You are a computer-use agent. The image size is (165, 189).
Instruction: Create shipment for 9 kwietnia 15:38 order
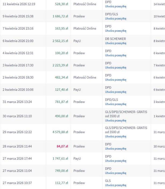pos(116,19)
